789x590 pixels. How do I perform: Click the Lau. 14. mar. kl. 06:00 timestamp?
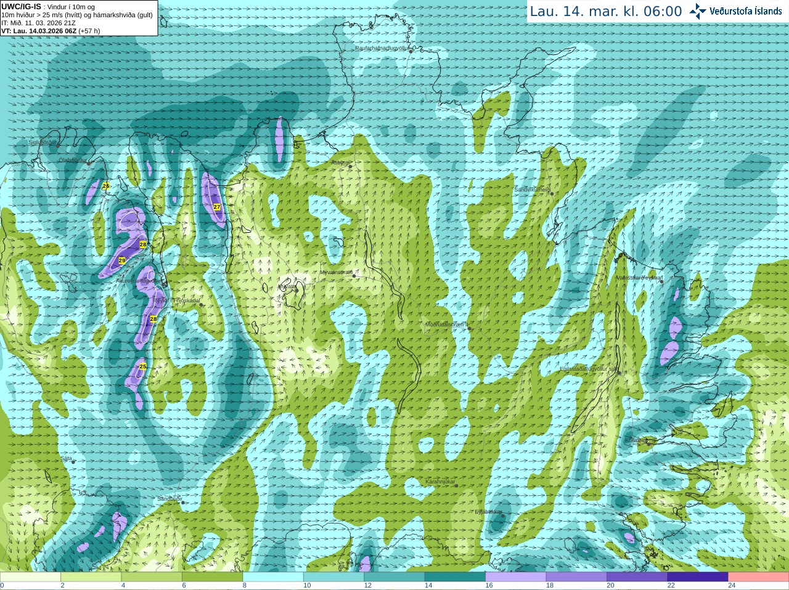coord(606,11)
